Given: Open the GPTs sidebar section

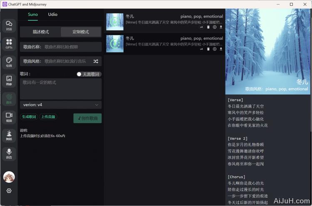Looking at the screenshot, I should point(9,44).
